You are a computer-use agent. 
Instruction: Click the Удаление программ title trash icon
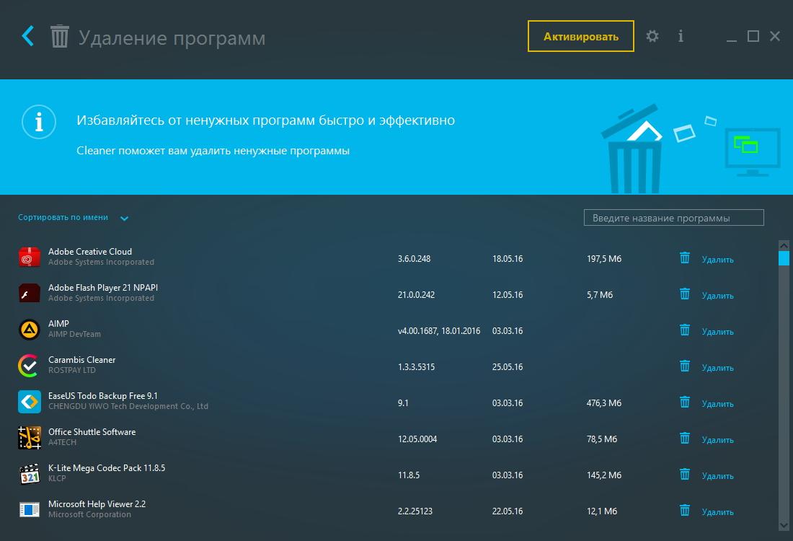pos(59,37)
